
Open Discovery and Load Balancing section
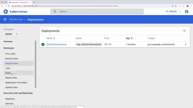coord(18,93)
